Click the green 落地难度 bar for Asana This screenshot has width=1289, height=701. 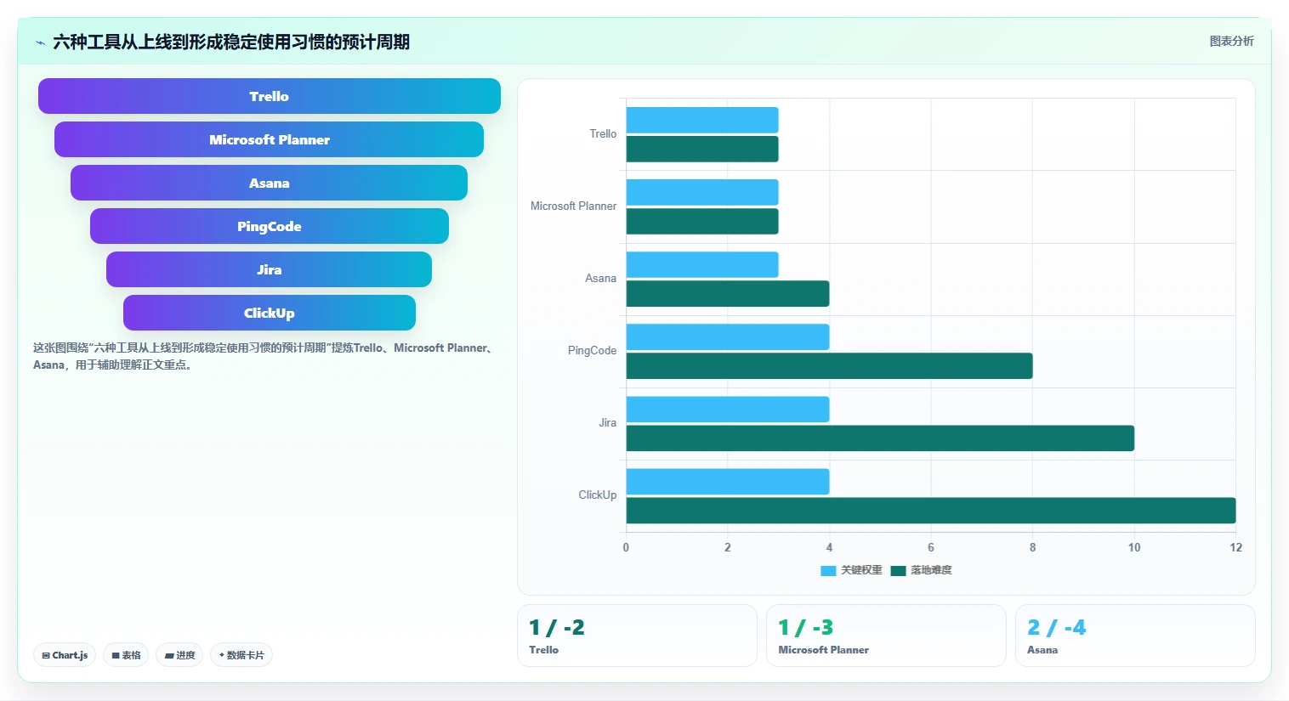[728, 293]
